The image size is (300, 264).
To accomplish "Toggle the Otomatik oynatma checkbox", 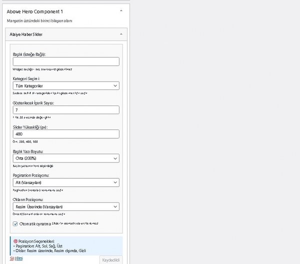I will 15,224.
